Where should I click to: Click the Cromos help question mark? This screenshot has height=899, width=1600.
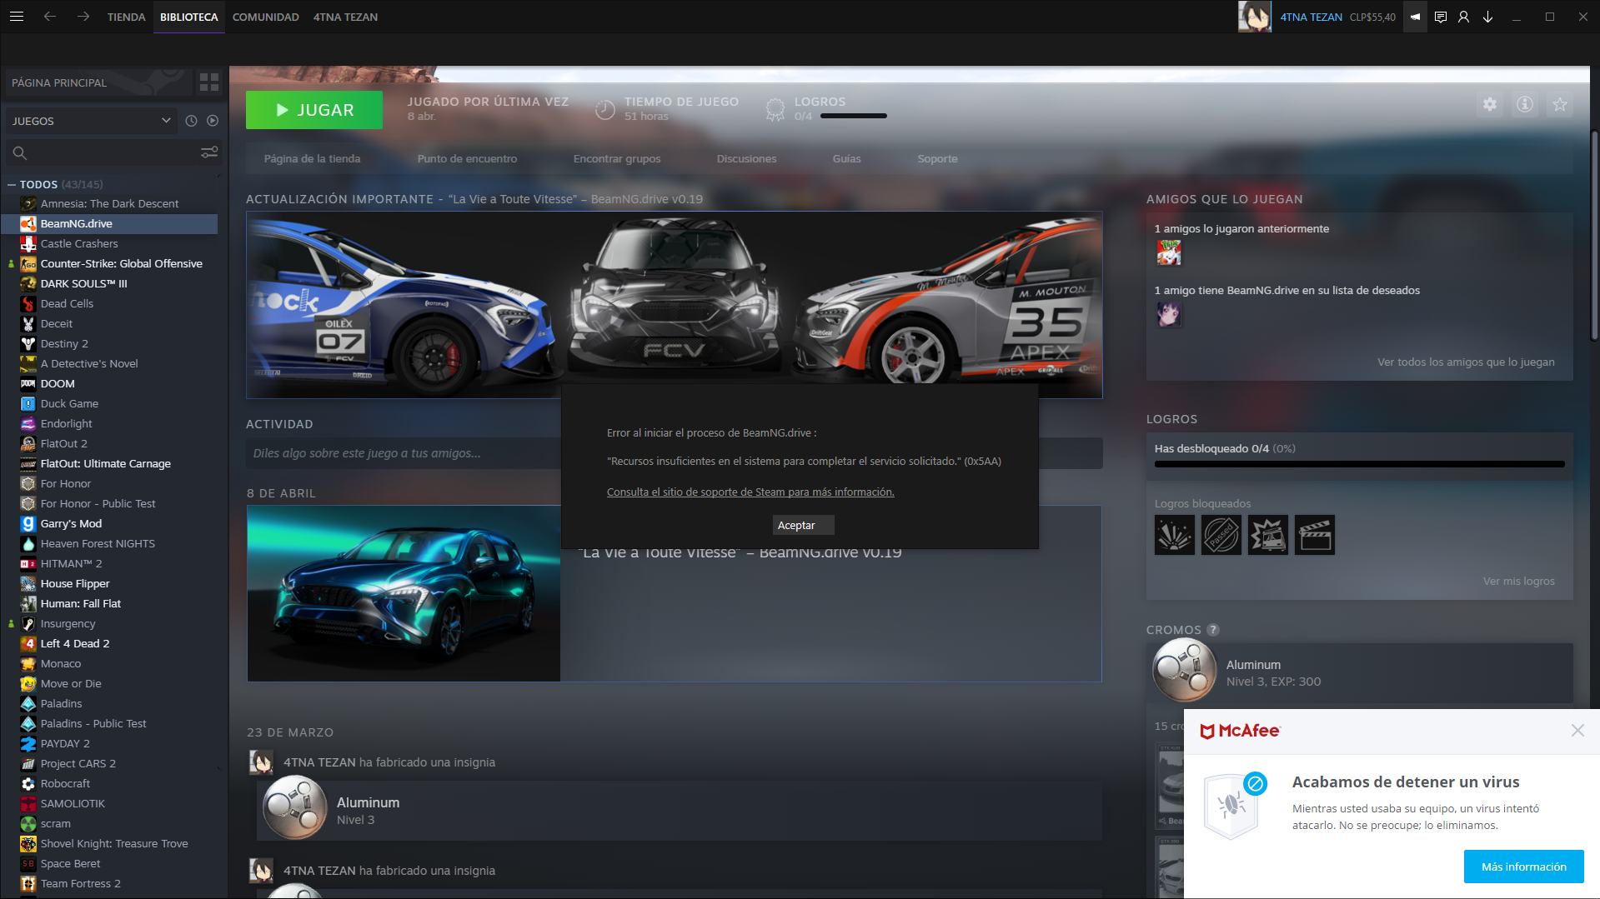coord(1213,630)
